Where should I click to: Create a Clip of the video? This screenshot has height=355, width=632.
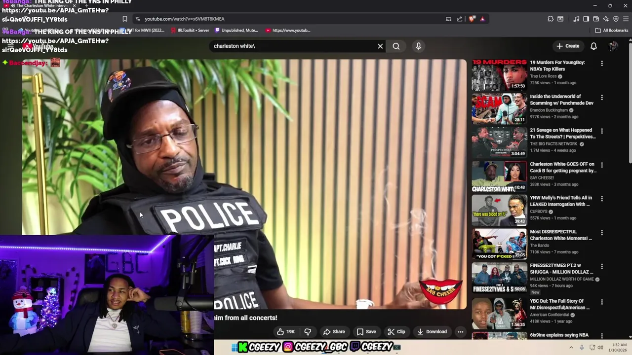pyautogui.click(x=396, y=332)
